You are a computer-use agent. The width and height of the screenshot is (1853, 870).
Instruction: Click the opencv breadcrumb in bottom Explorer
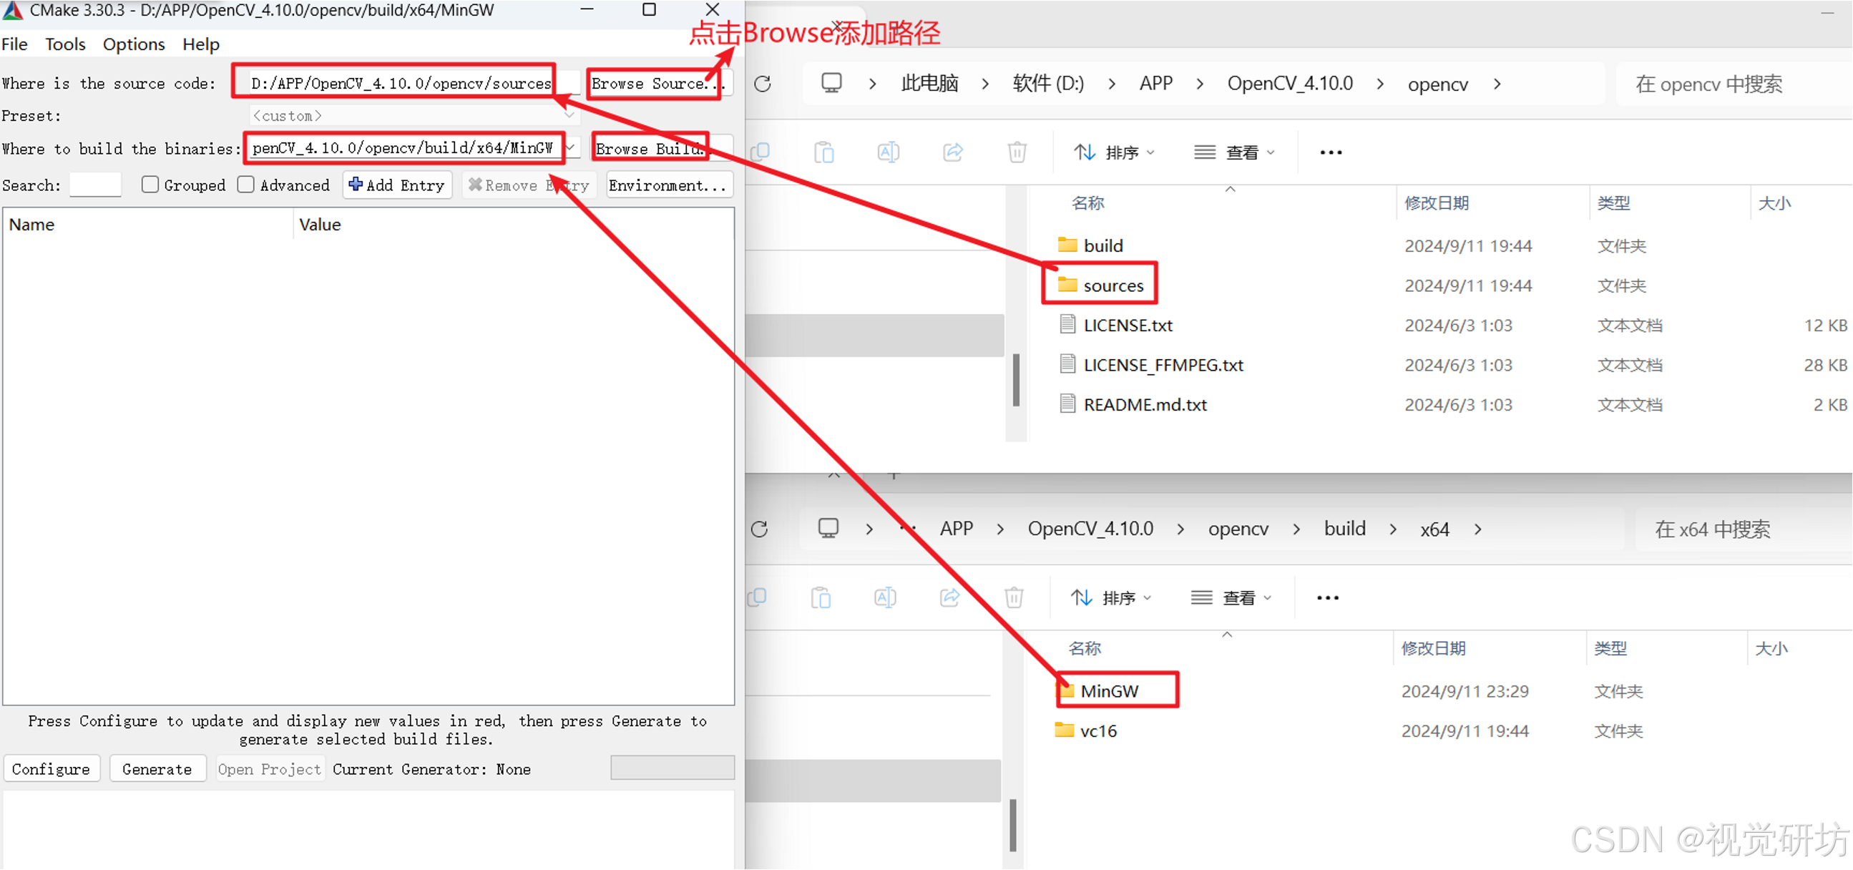(x=1238, y=529)
